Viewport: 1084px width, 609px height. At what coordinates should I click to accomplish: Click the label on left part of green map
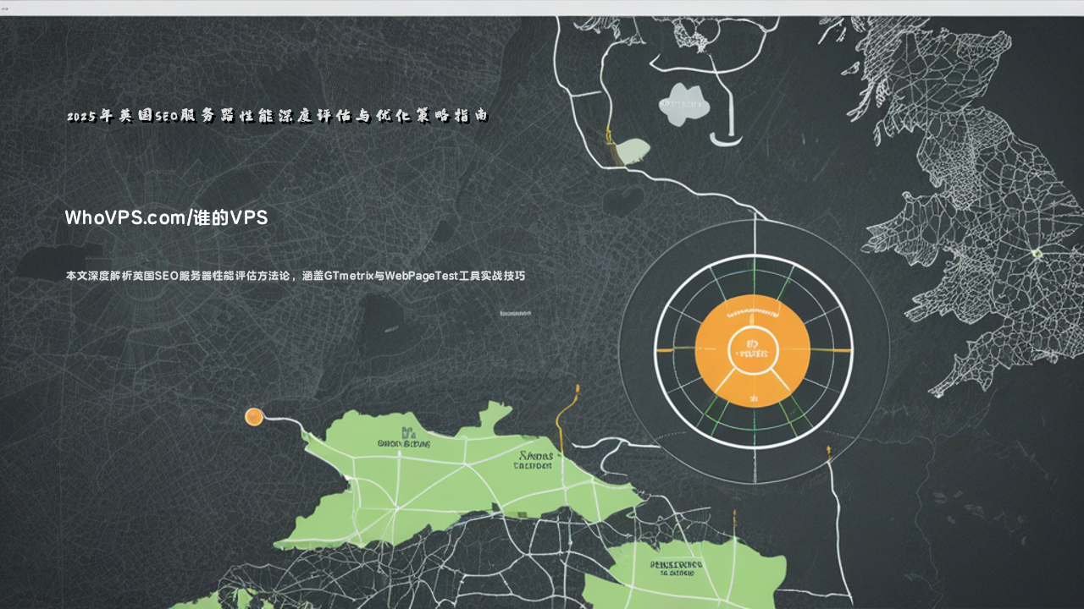pyautogui.click(x=404, y=440)
